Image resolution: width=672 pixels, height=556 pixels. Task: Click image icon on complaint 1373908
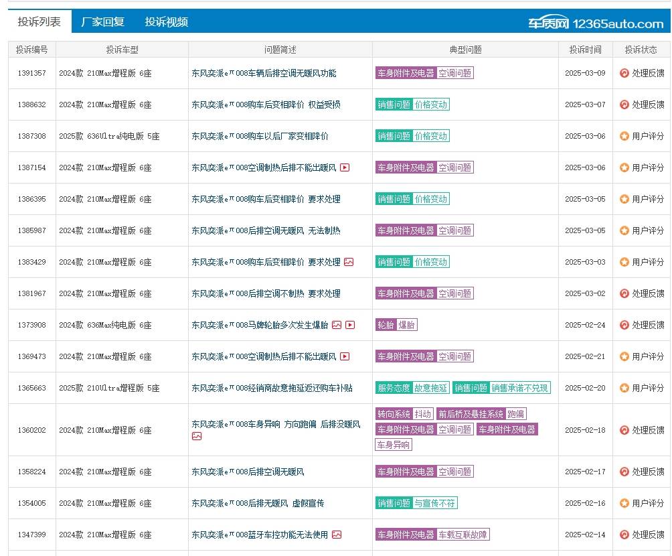(337, 325)
